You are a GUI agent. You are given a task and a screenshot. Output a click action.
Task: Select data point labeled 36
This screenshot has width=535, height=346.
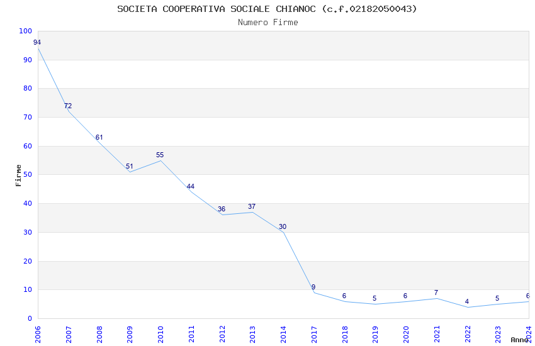point(222,209)
